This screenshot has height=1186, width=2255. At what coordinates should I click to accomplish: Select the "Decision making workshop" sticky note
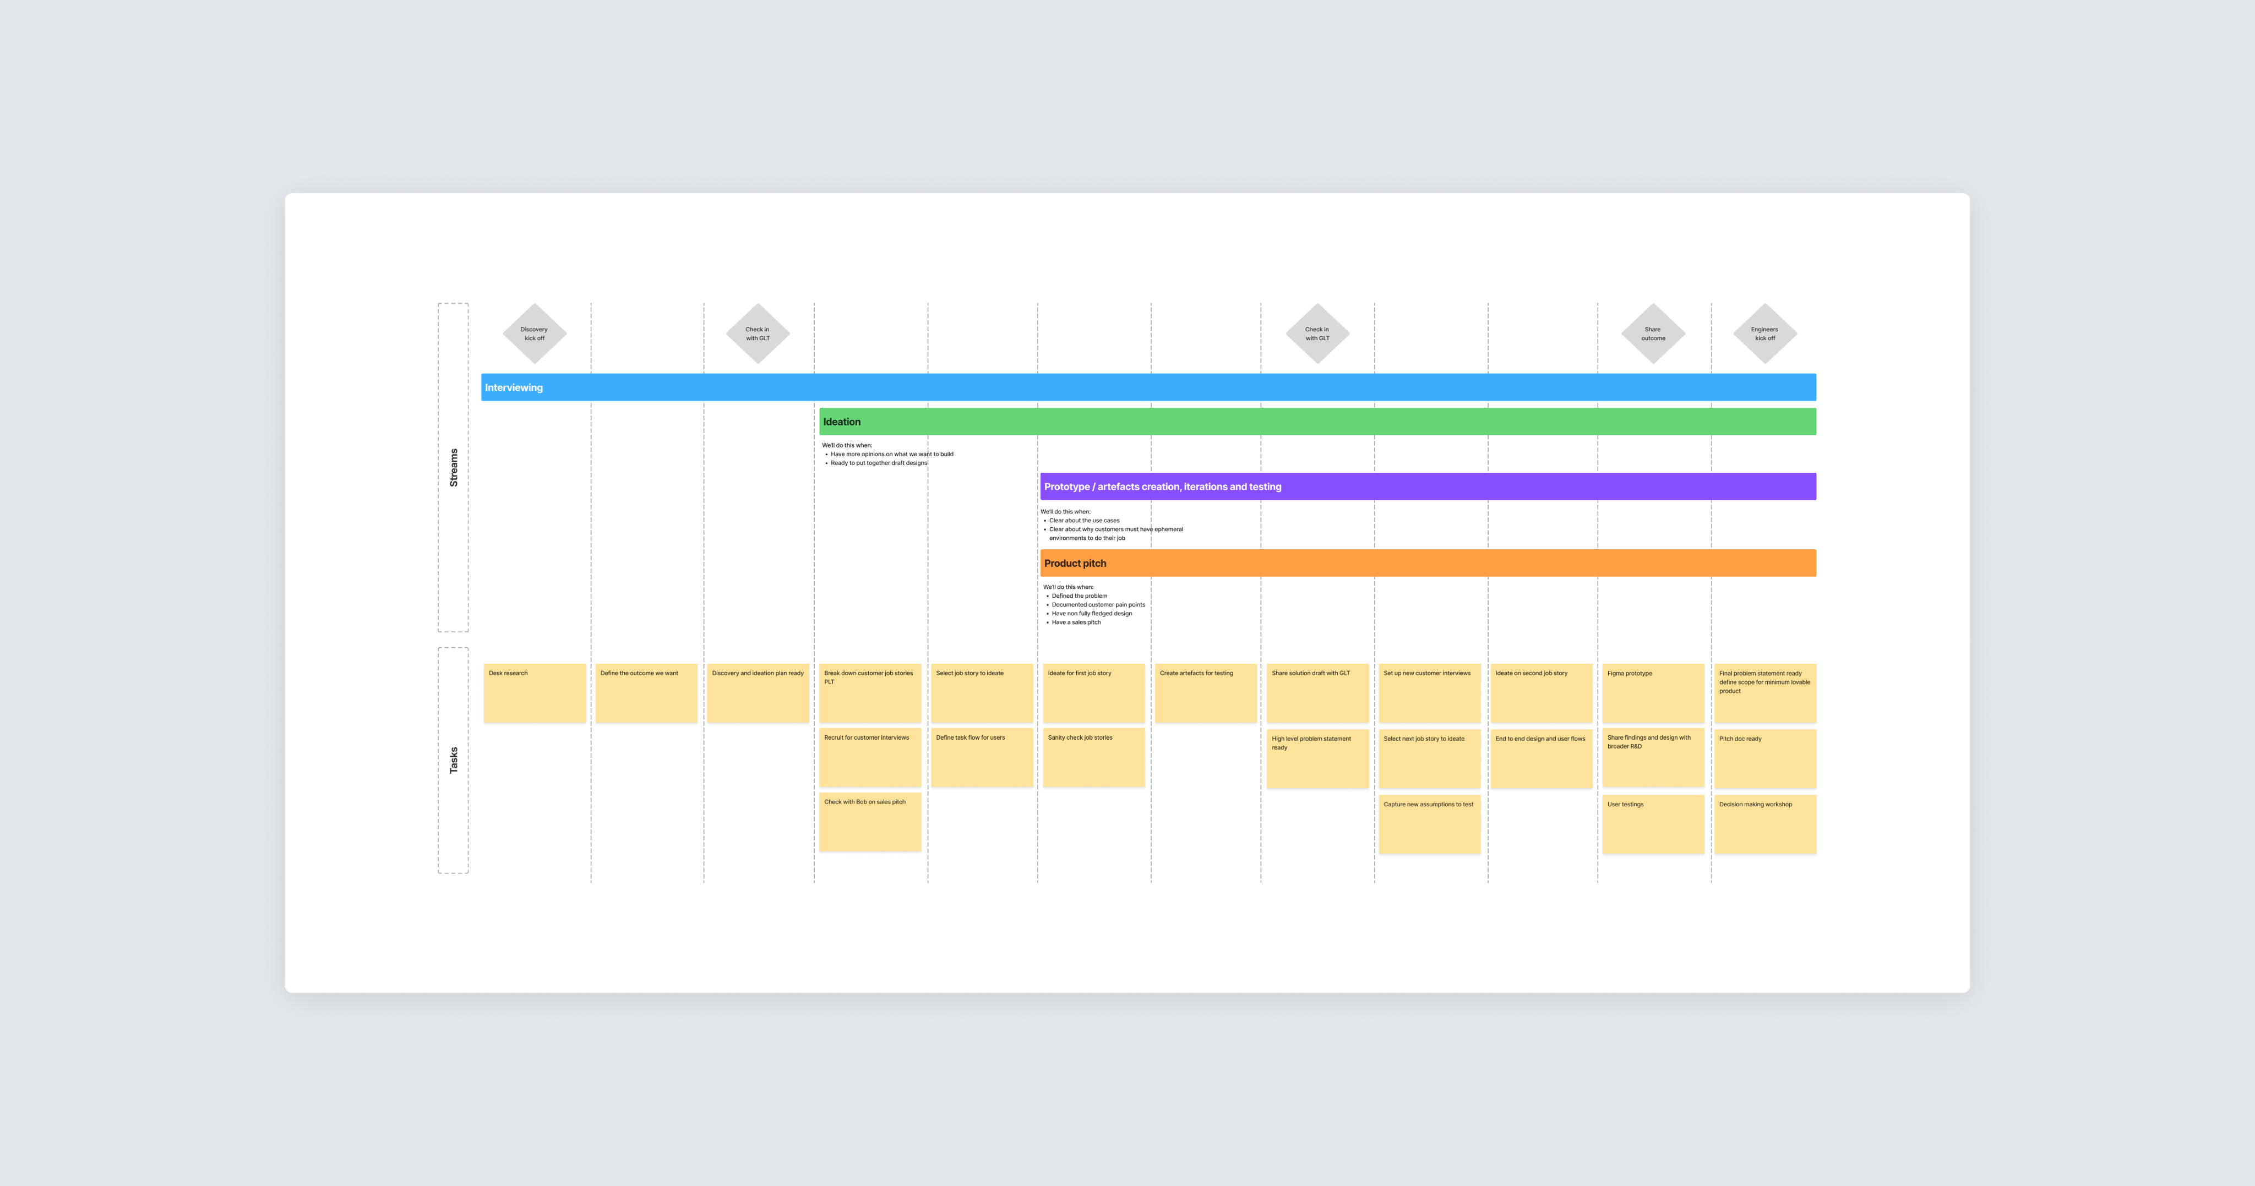click(1764, 824)
